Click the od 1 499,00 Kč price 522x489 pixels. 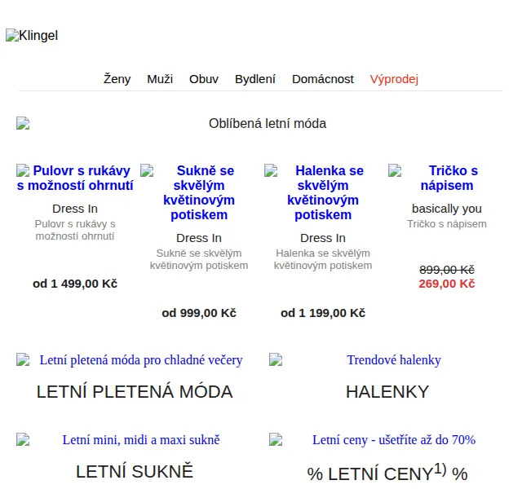pos(75,284)
